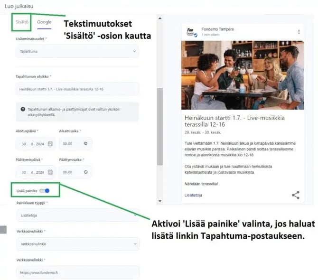
Task: Click the Päättymispäivä date field
Action: tap(36, 172)
